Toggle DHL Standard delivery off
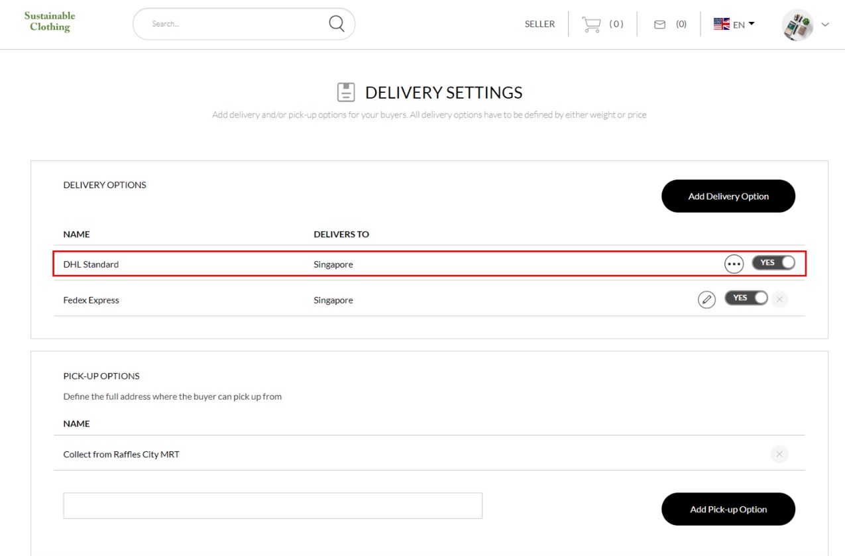 (x=773, y=263)
